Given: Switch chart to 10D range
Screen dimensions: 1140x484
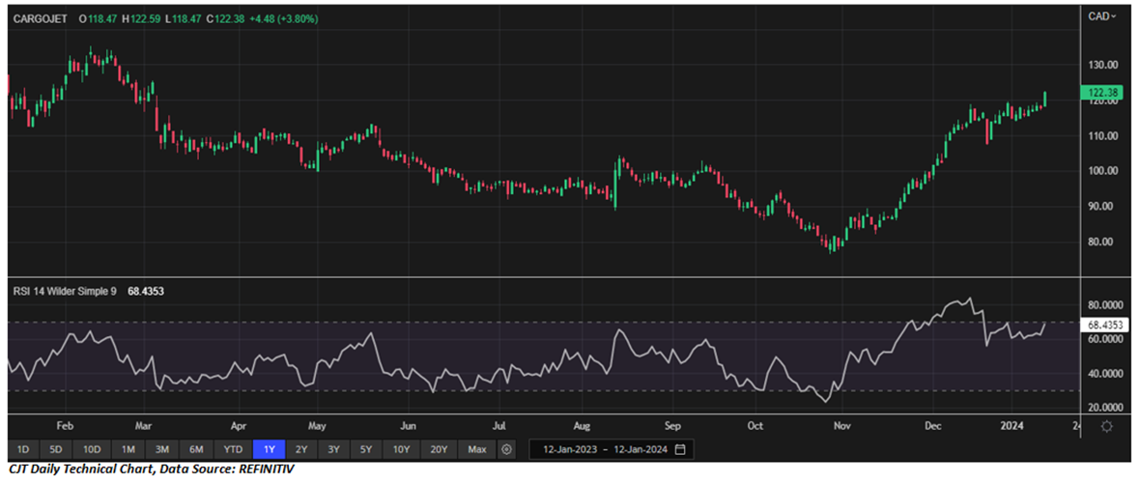Looking at the screenshot, I should (x=92, y=450).
